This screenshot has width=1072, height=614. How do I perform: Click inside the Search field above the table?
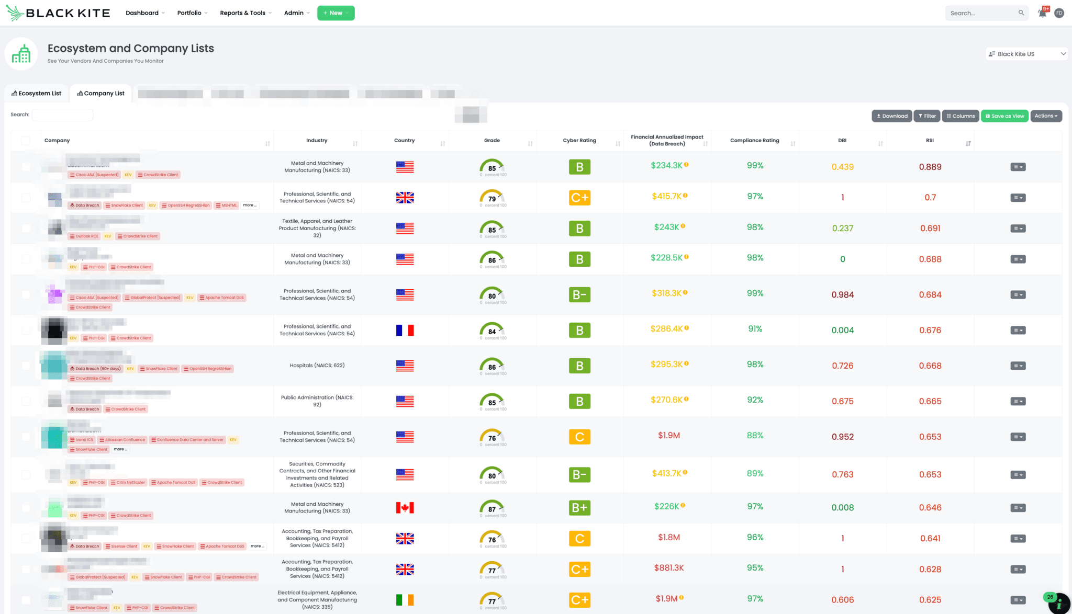pyautogui.click(x=62, y=115)
